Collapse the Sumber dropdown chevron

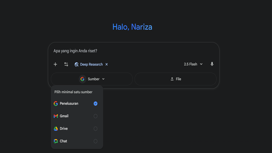click(x=103, y=79)
